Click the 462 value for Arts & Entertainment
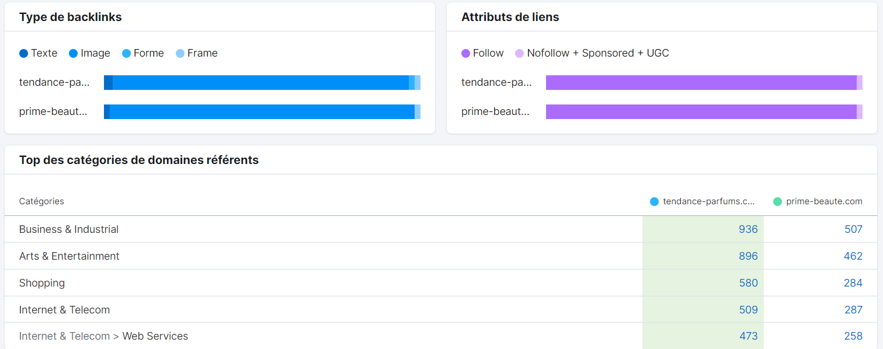This screenshot has height=349, width=883. pos(853,256)
